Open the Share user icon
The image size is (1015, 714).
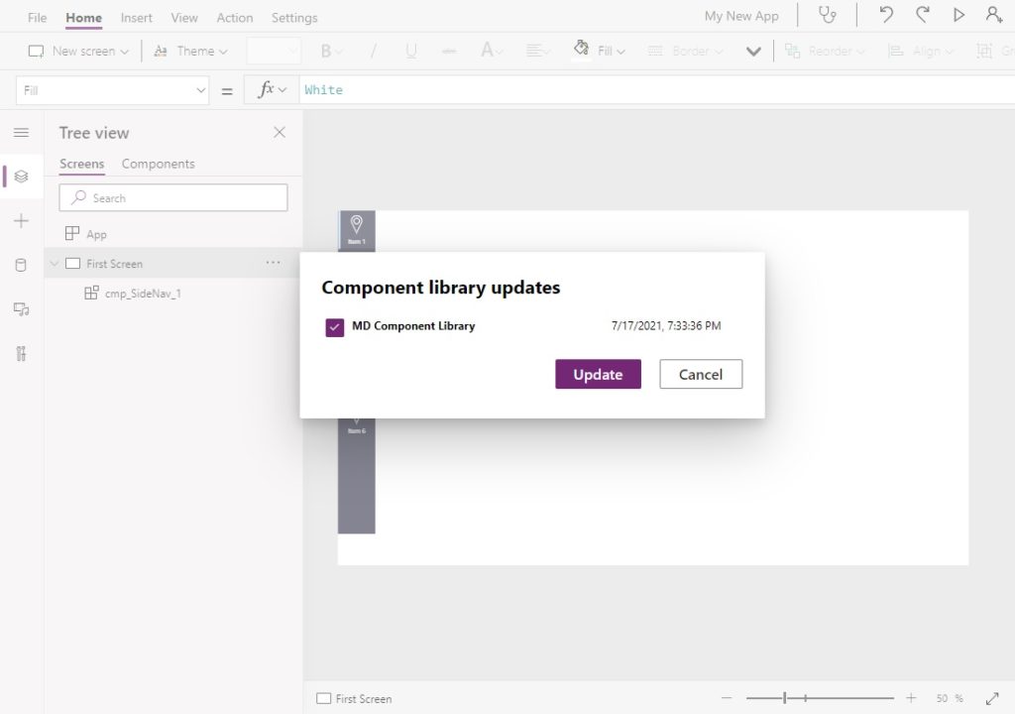click(993, 15)
